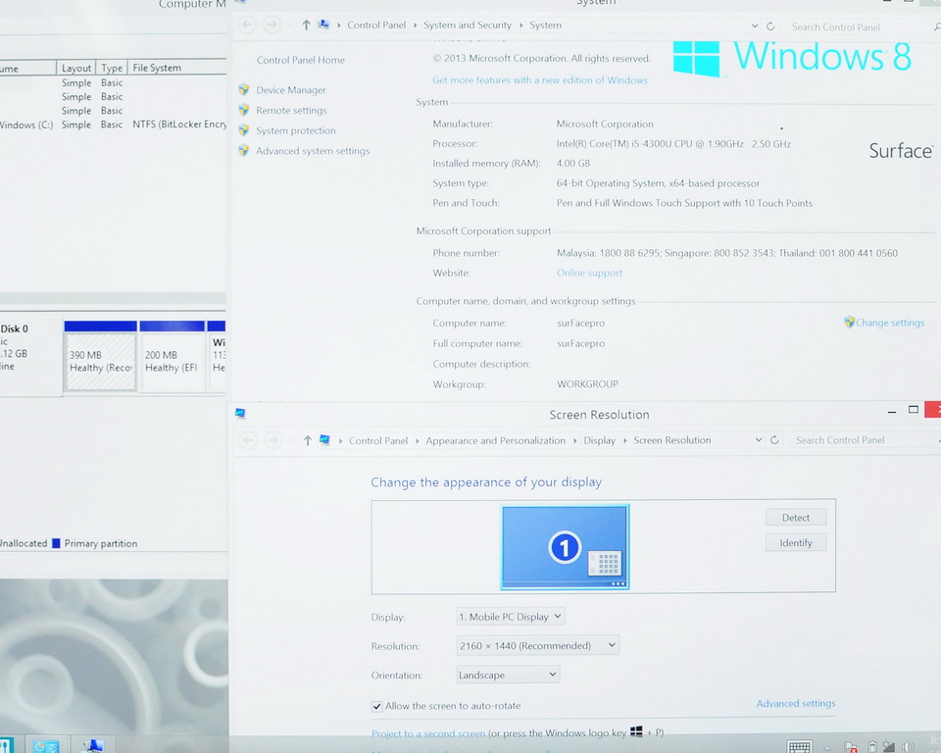Image resolution: width=941 pixels, height=753 pixels.
Task: Select the 390 MB Healthy Recovery partition
Action: [100, 357]
